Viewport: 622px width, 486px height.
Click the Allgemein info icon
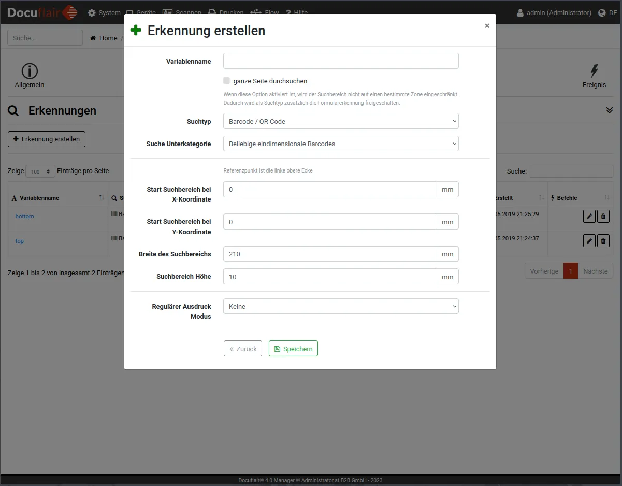pyautogui.click(x=30, y=71)
